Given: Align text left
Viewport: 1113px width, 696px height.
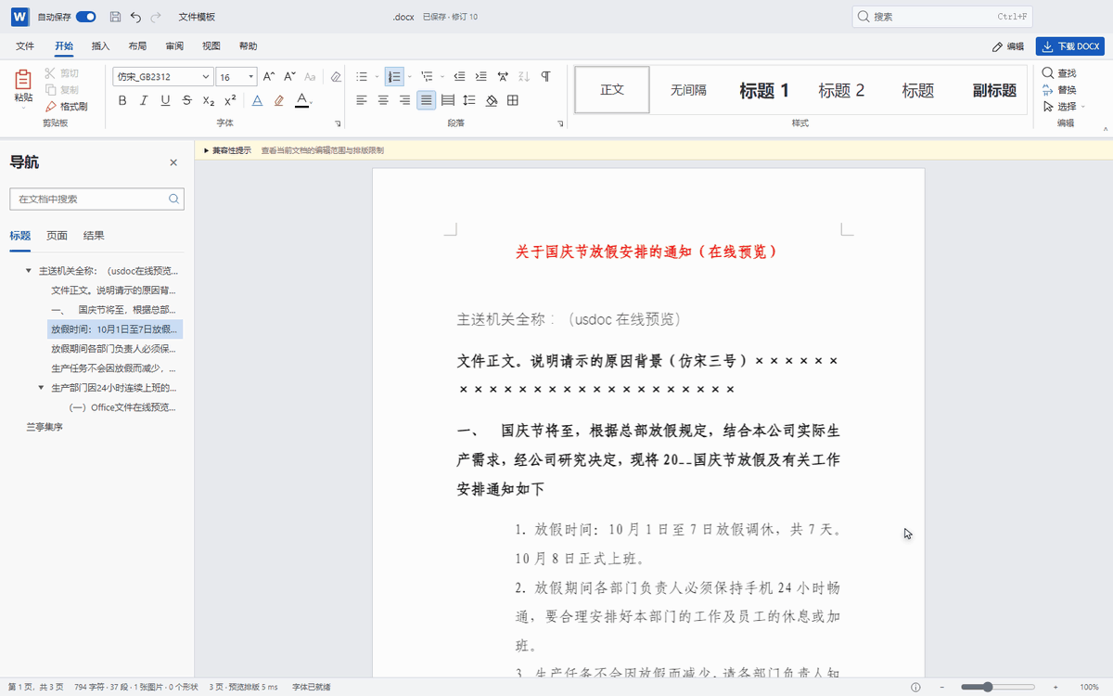Looking at the screenshot, I should pos(362,100).
